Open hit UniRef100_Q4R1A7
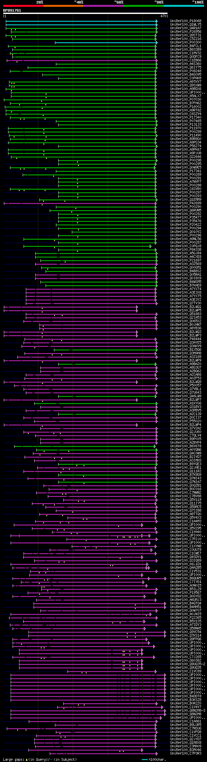The image size is (207, 762). pos(186,28)
